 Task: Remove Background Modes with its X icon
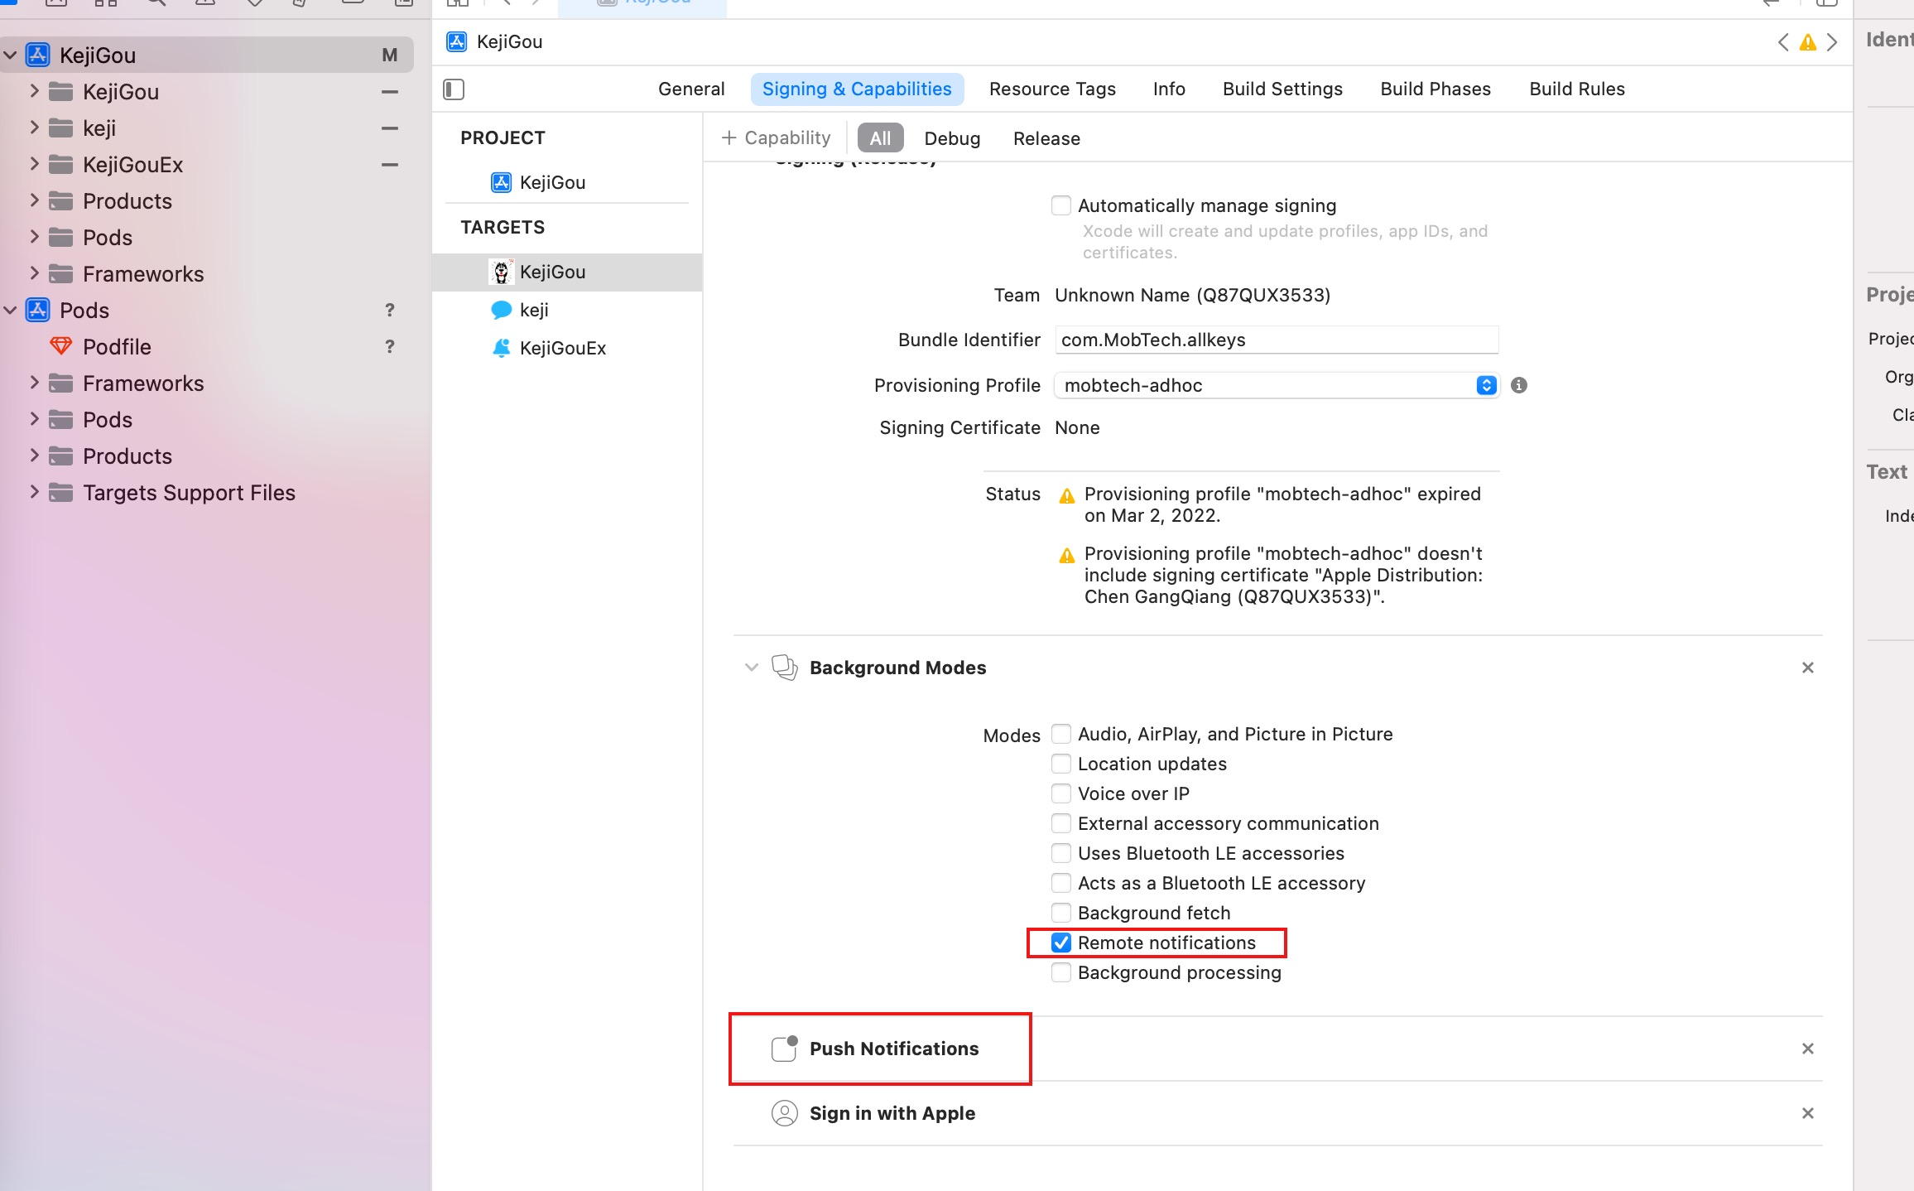tap(1808, 668)
